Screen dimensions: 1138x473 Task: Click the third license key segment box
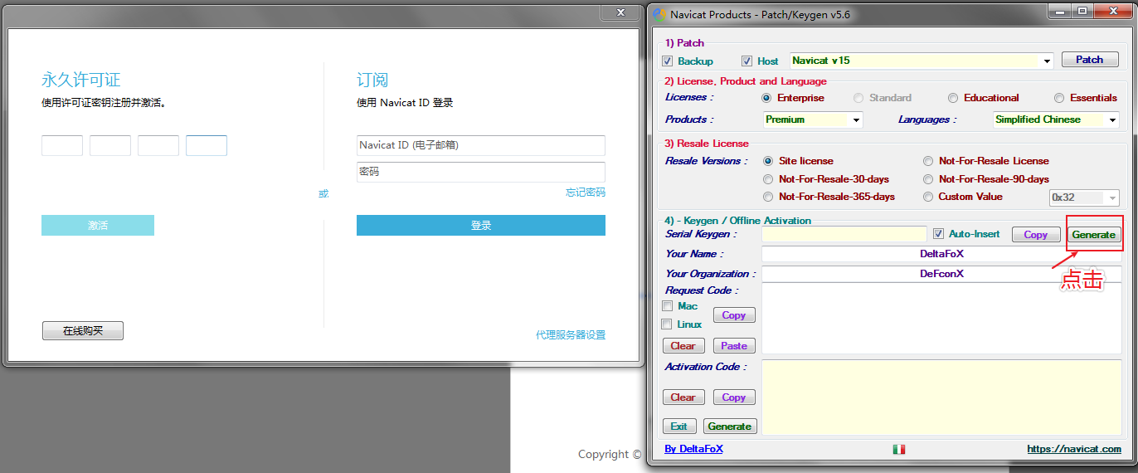158,146
